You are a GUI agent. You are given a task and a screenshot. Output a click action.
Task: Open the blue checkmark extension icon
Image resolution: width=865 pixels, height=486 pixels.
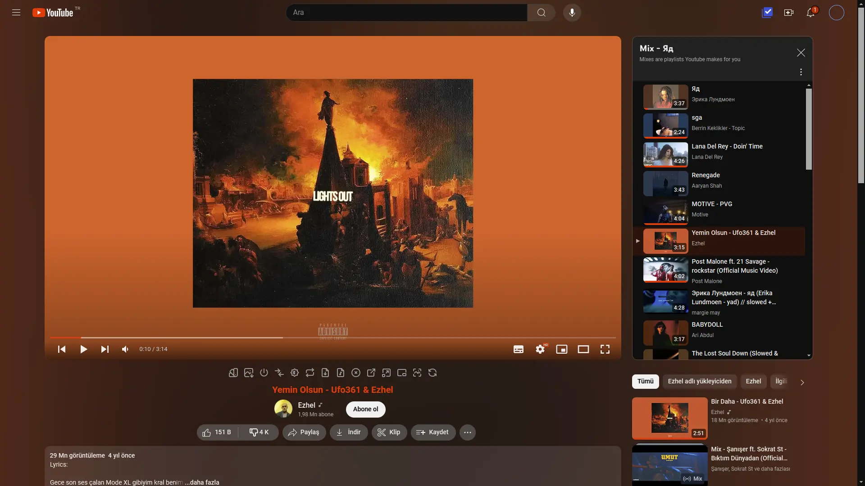767,13
